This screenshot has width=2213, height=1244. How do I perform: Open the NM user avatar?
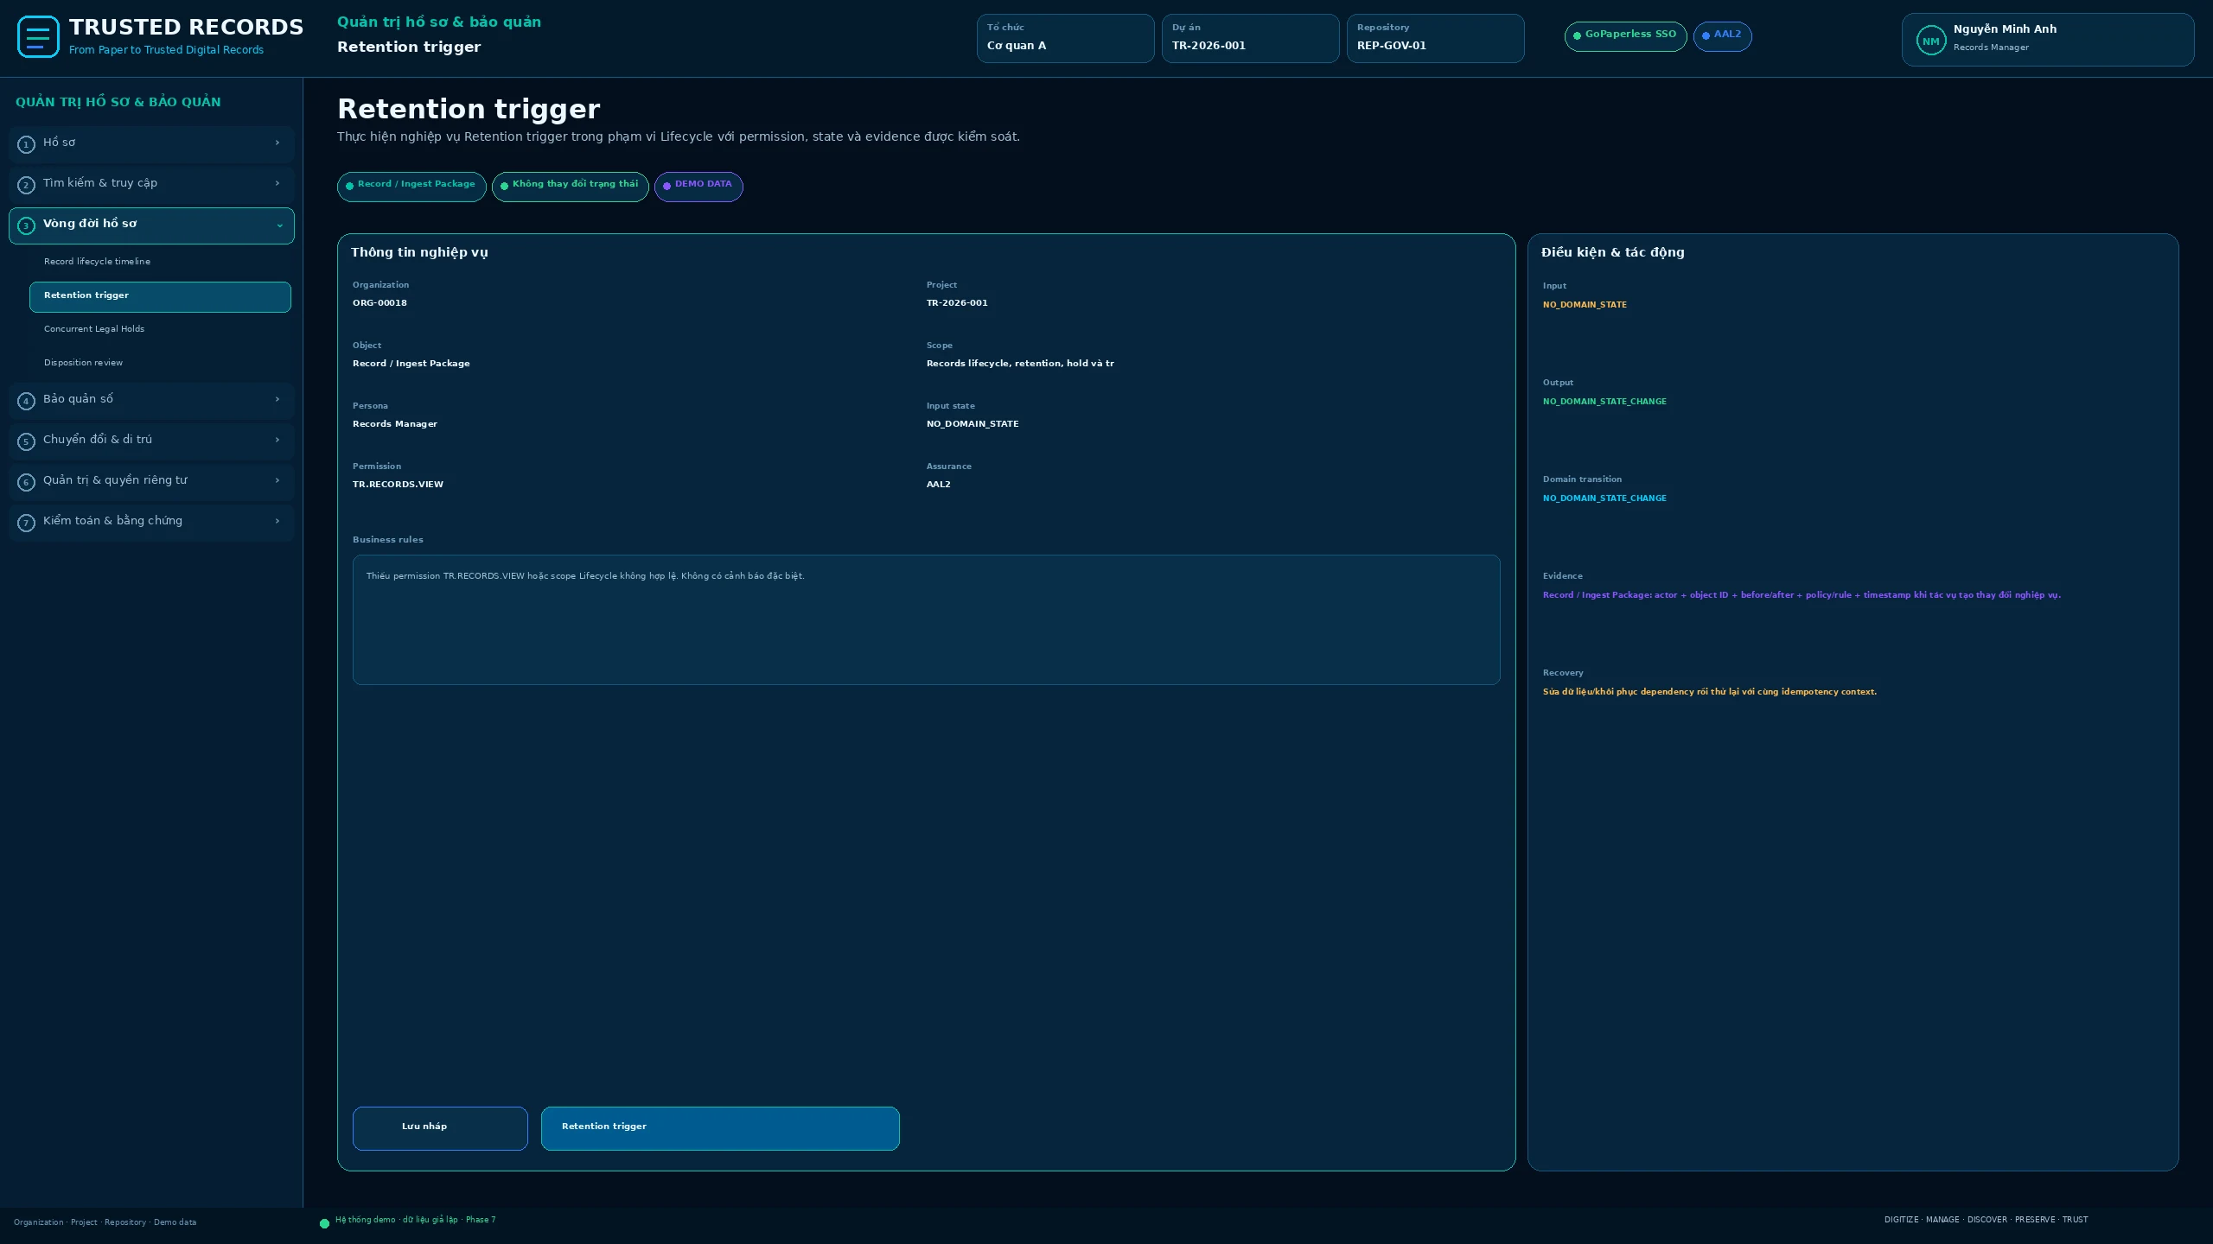tap(1930, 41)
